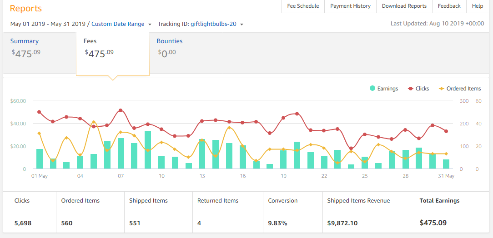
Task: Click the red Clicks legend marker
Action: 410,89
